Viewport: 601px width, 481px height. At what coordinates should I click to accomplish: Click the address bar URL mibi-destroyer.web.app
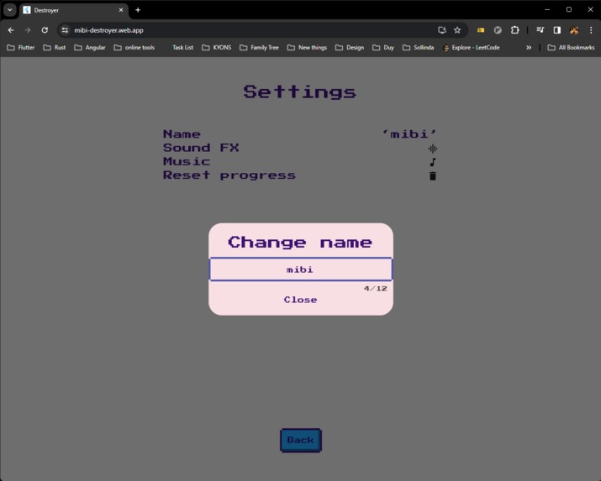pos(108,30)
